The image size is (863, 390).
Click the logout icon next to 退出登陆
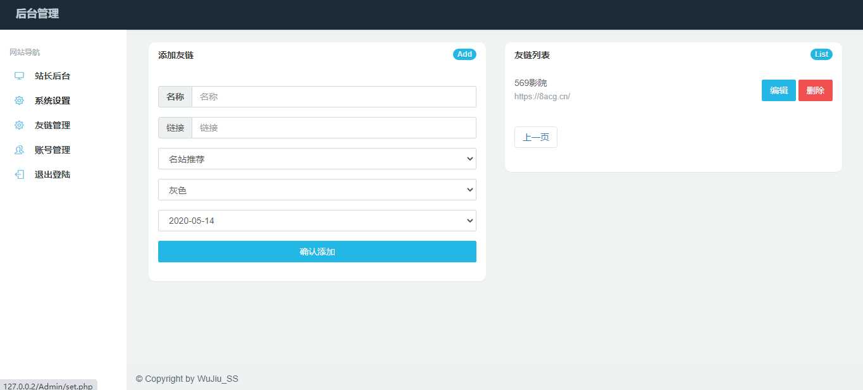click(x=19, y=174)
